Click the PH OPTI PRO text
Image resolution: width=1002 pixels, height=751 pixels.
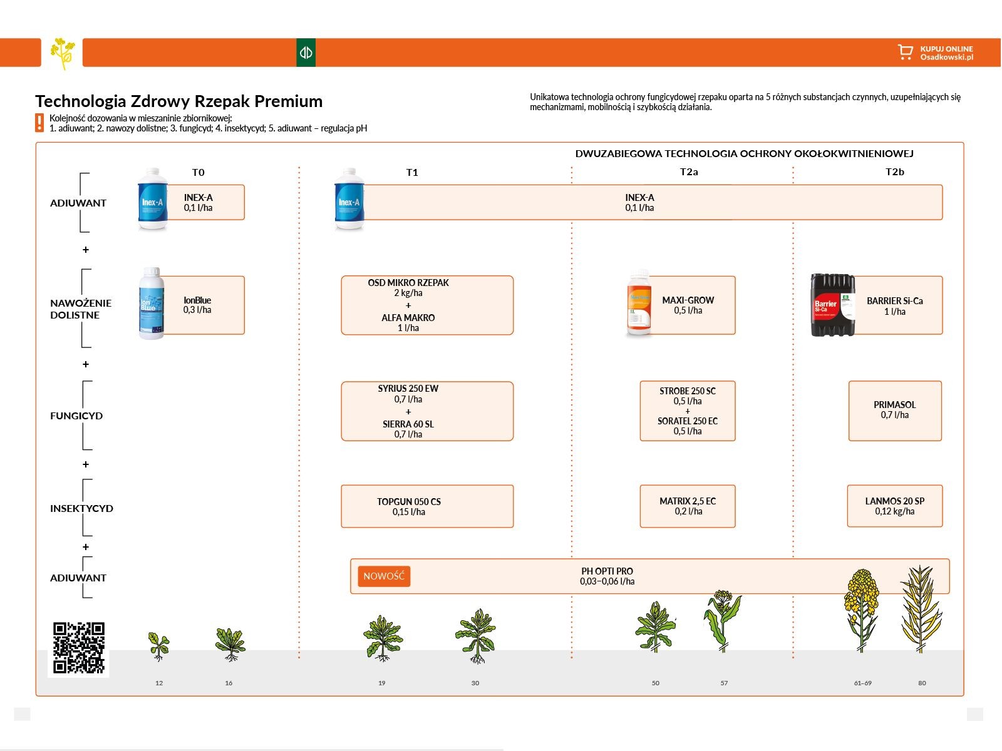(x=607, y=571)
